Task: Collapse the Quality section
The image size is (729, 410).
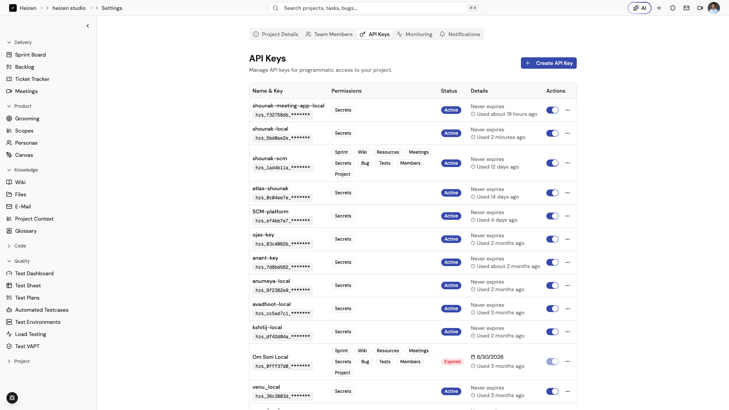Action: click(x=19, y=261)
